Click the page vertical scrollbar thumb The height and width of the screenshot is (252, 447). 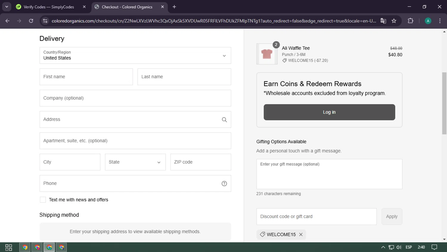coord(444,103)
